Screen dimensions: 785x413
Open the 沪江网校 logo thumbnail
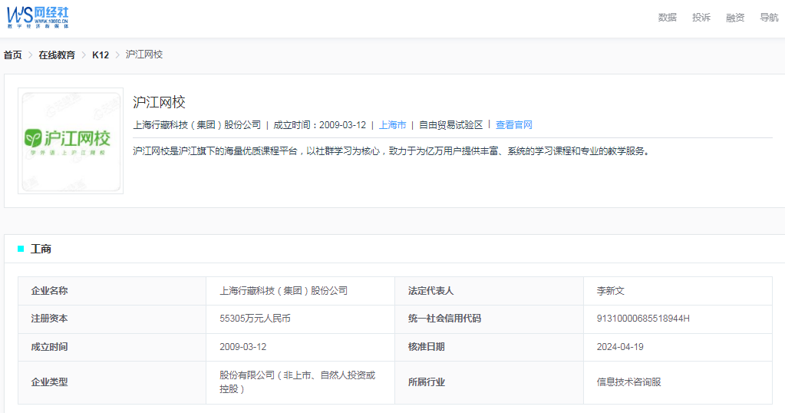71,140
